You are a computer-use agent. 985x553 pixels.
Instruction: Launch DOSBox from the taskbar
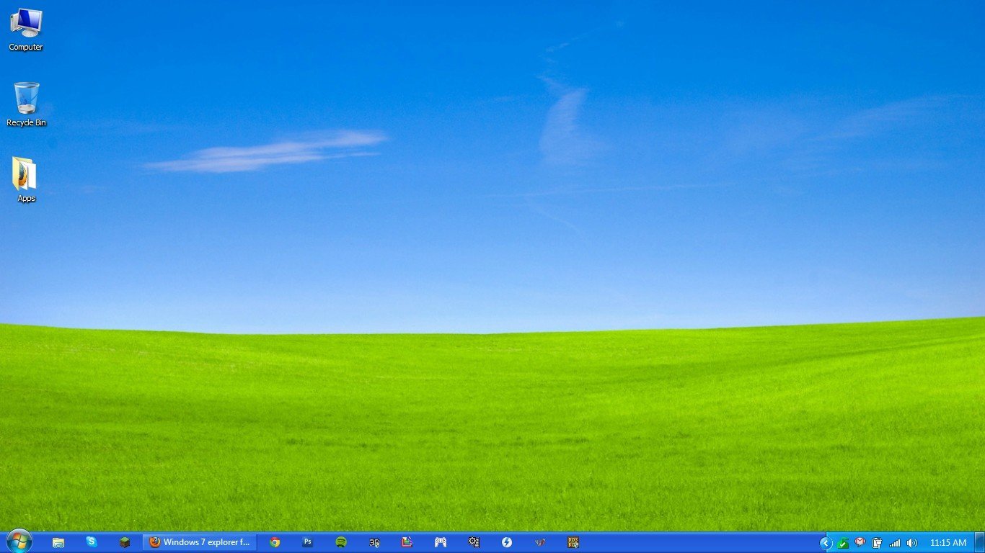point(573,542)
